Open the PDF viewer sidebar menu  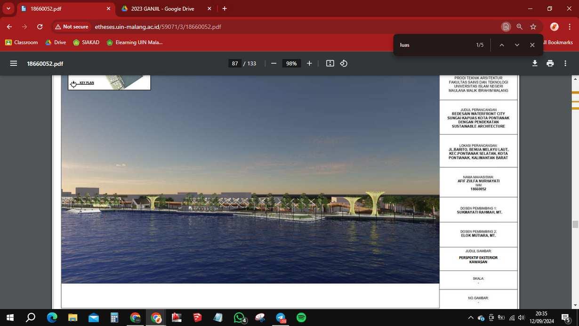pyautogui.click(x=13, y=64)
